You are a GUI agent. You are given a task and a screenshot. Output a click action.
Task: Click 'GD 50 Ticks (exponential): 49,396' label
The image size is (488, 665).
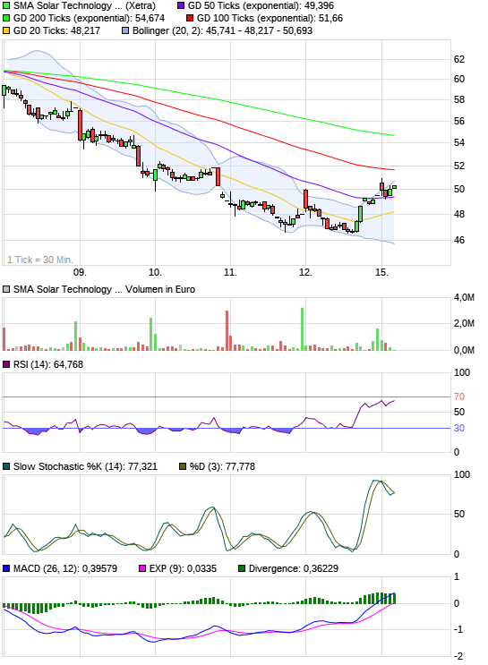tap(261, 6)
